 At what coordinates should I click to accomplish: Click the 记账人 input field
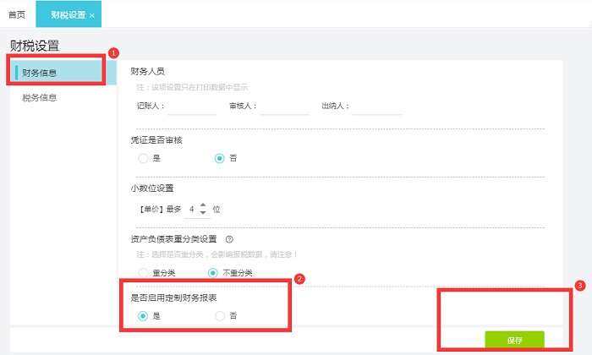point(192,106)
